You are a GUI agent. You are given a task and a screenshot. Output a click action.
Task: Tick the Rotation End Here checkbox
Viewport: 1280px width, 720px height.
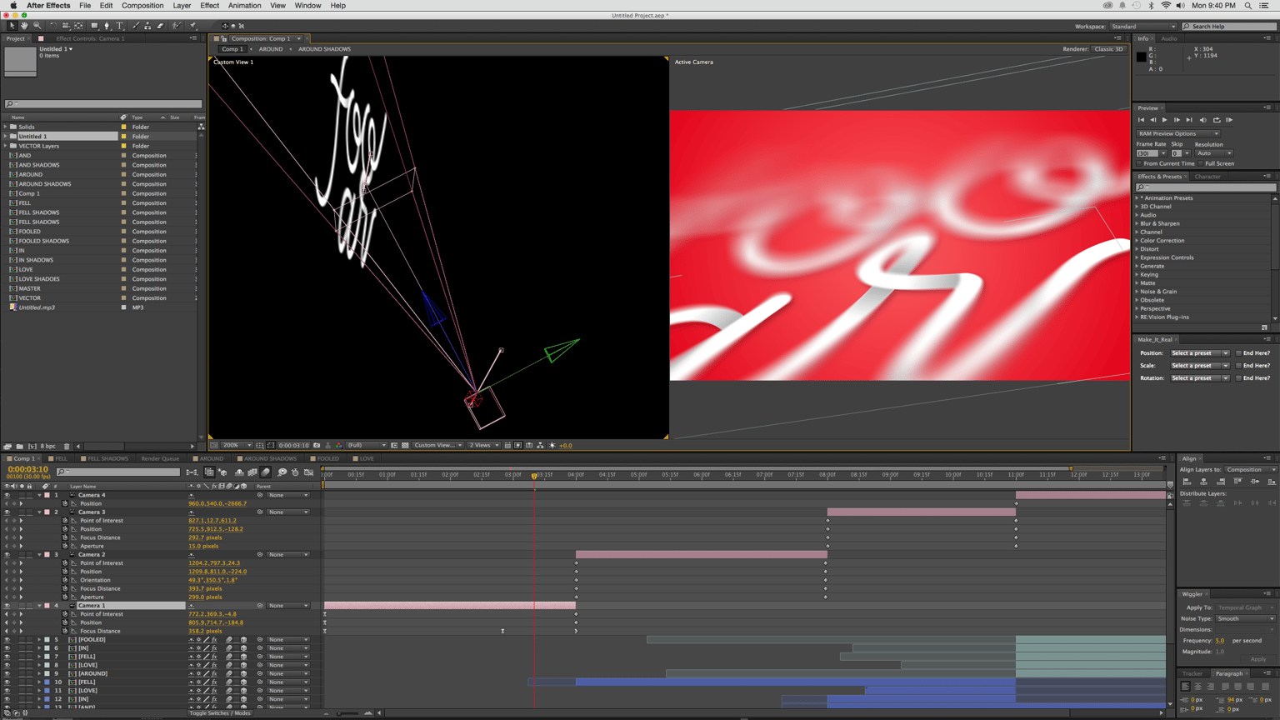coord(1238,378)
